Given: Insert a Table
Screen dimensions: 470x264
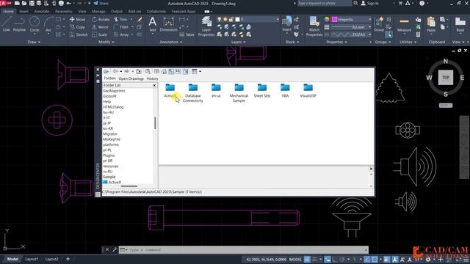Looking at the screenshot, I should 187,34.
